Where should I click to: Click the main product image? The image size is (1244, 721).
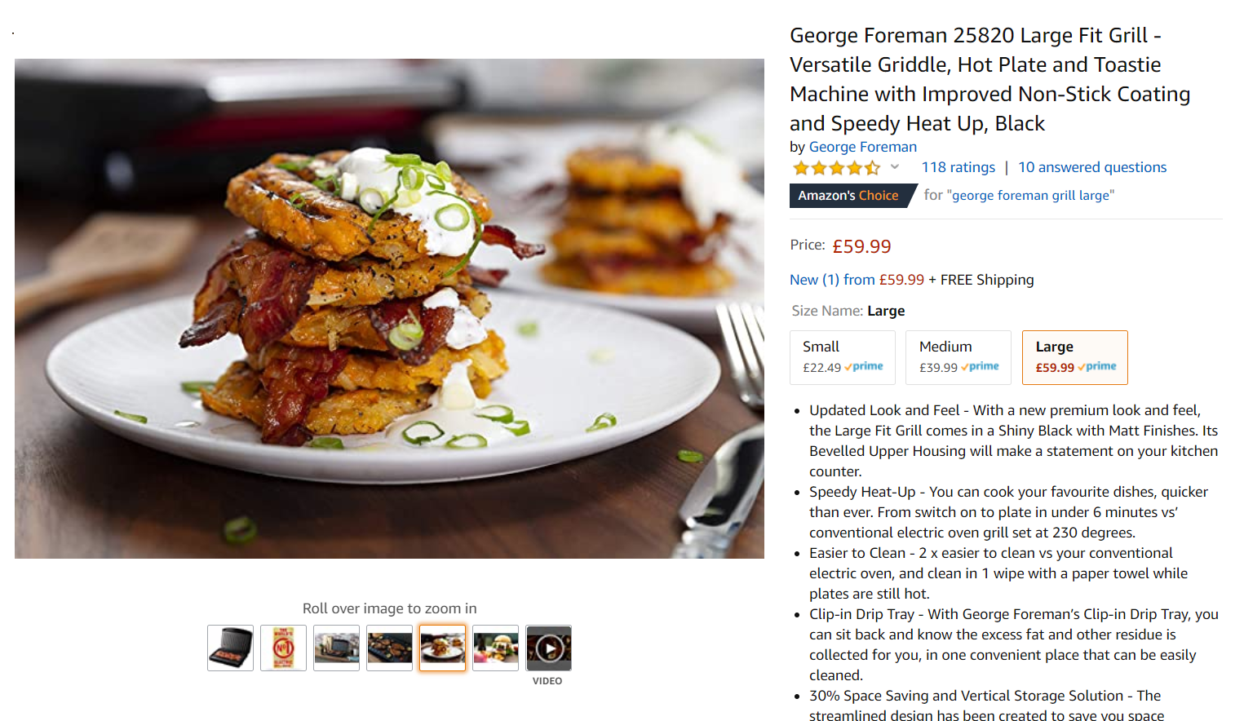point(389,308)
